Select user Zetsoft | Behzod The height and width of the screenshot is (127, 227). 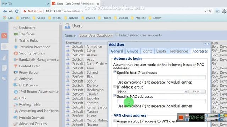click(85, 72)
